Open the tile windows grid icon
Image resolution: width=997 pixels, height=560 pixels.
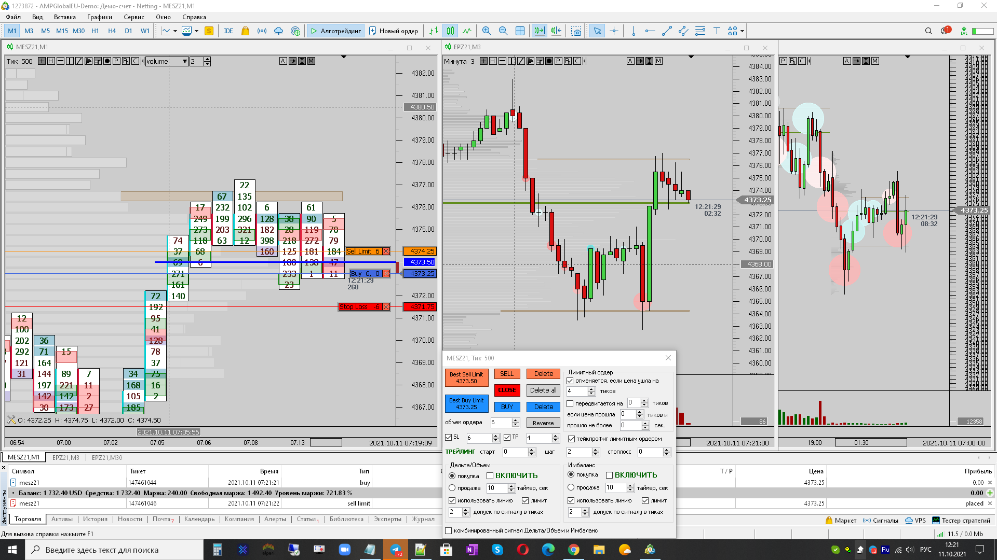pyautogui.click(x=520, y=31)
